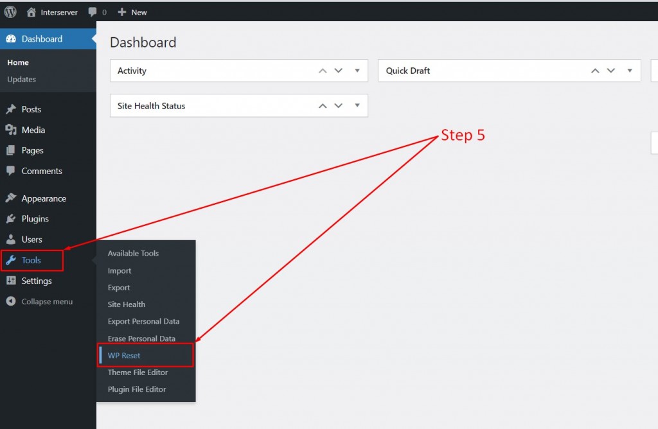Click the Plugins plug icon
Viewport: 658px width, 429px height.
(x=11, y=218)
